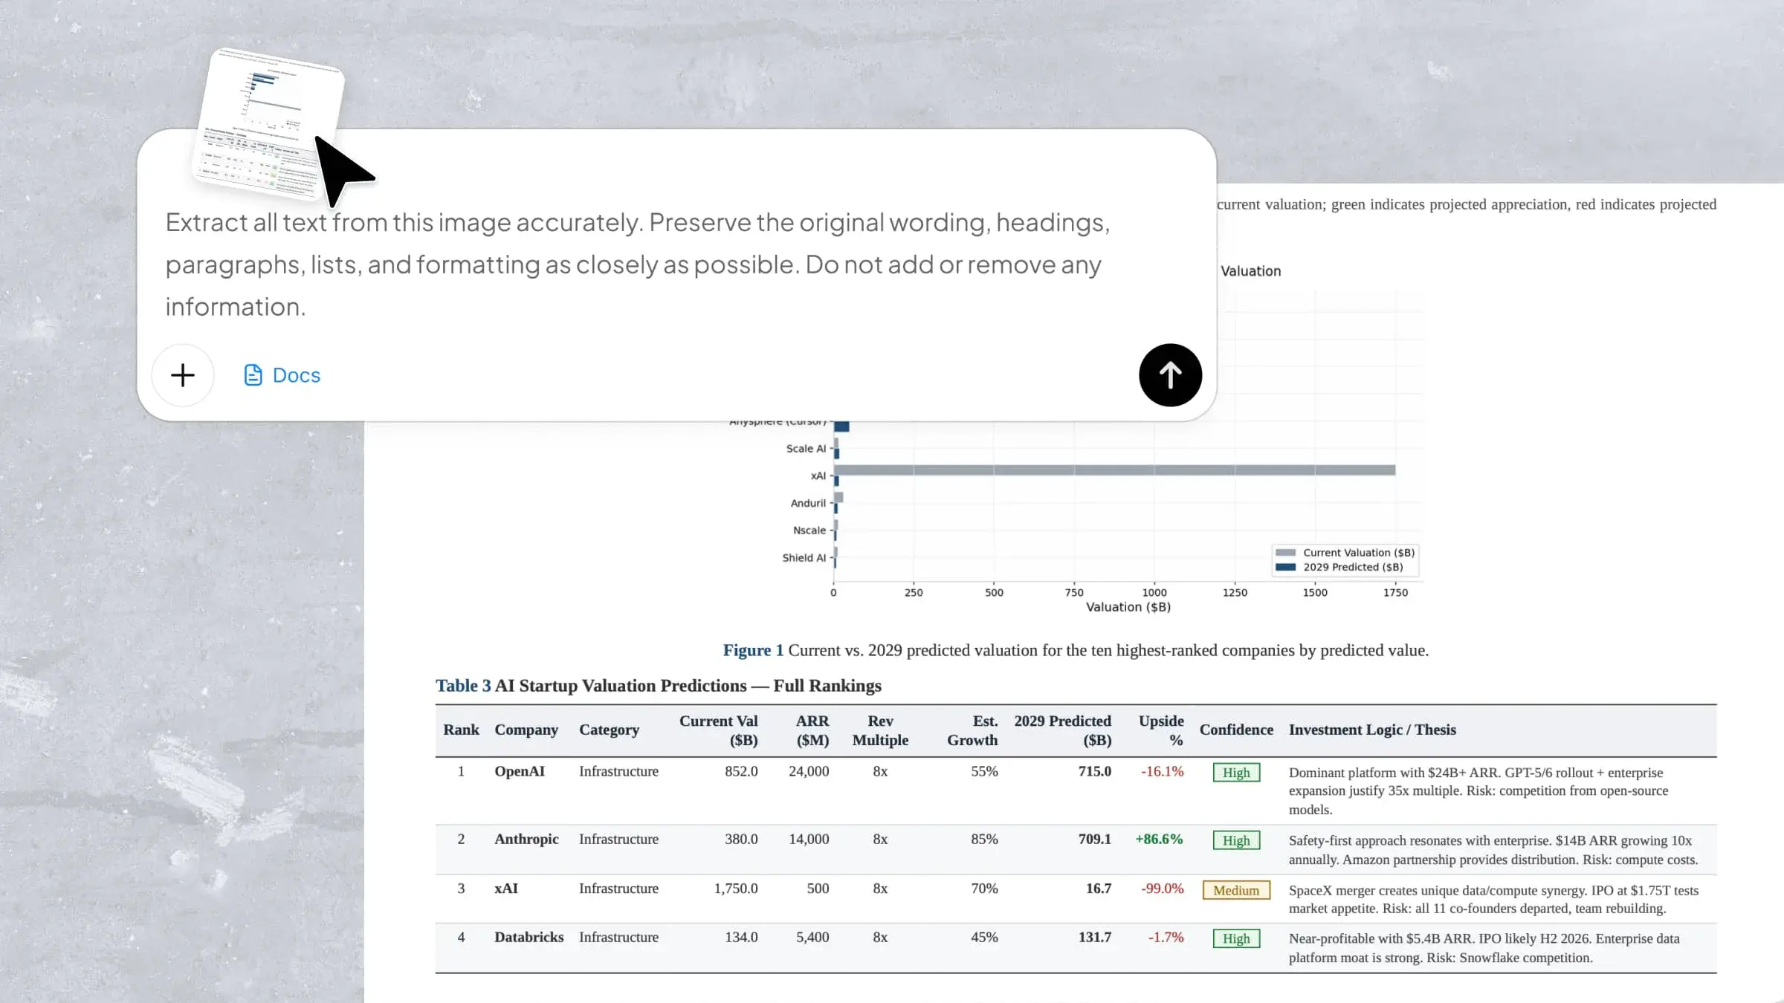
Task: Click the High badge in OpenAI row
Action: 1236,773
